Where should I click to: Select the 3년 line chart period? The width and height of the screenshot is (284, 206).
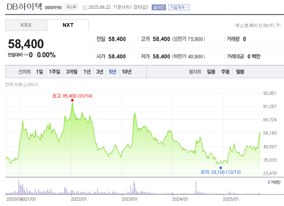click(x=100, y=72)
